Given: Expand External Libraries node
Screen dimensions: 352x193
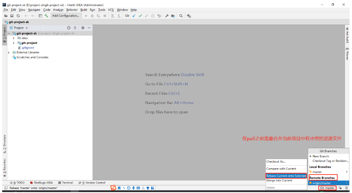Looking at the screenshot, I should click(x=9, y=52).
